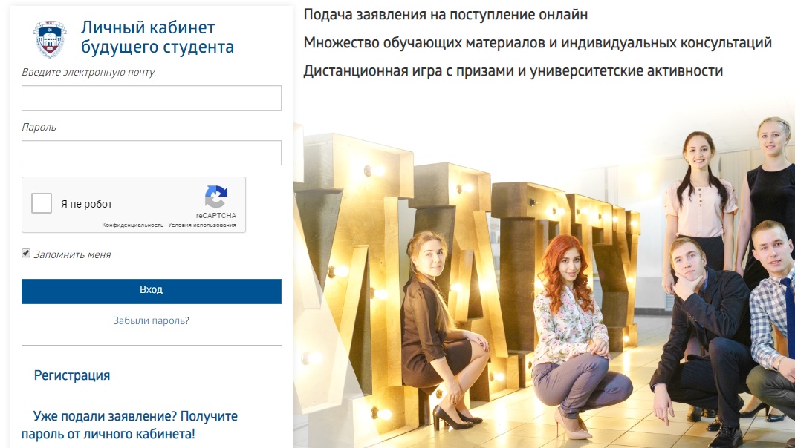Focus the "Пароль" password field
795x448 pixels.
pos(151,152)
